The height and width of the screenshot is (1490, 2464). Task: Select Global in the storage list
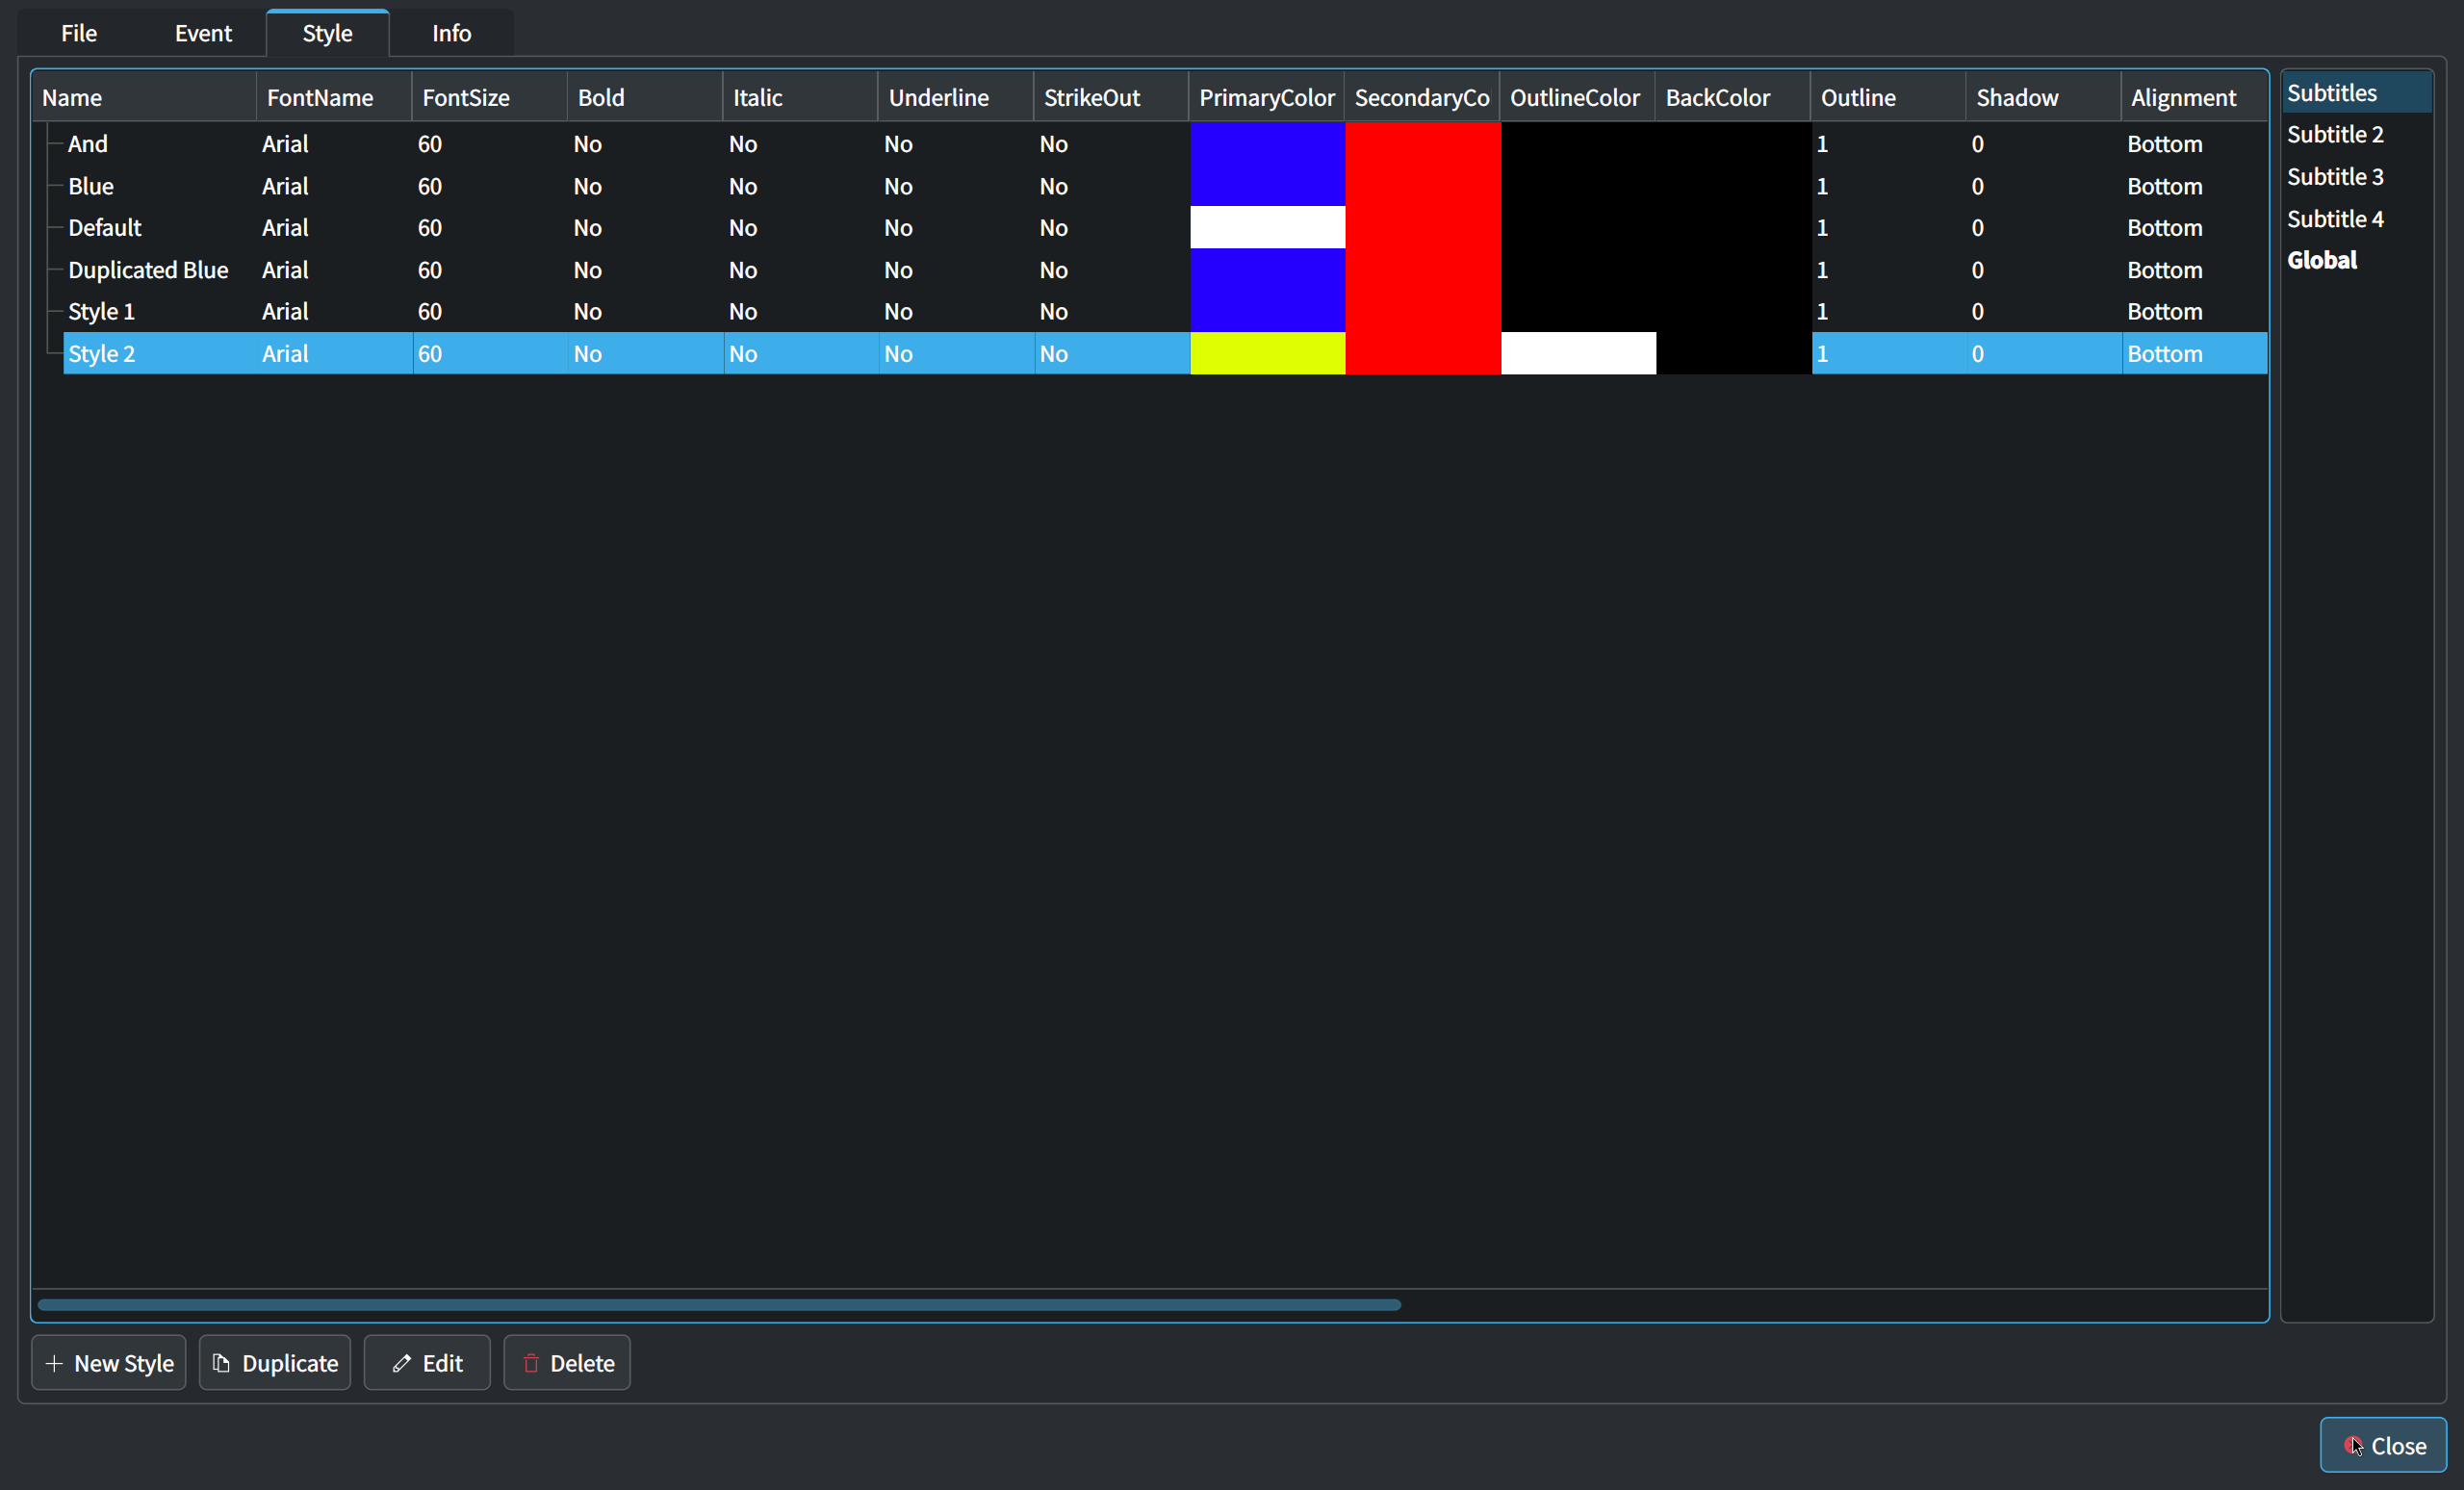tap(2322, 261)
